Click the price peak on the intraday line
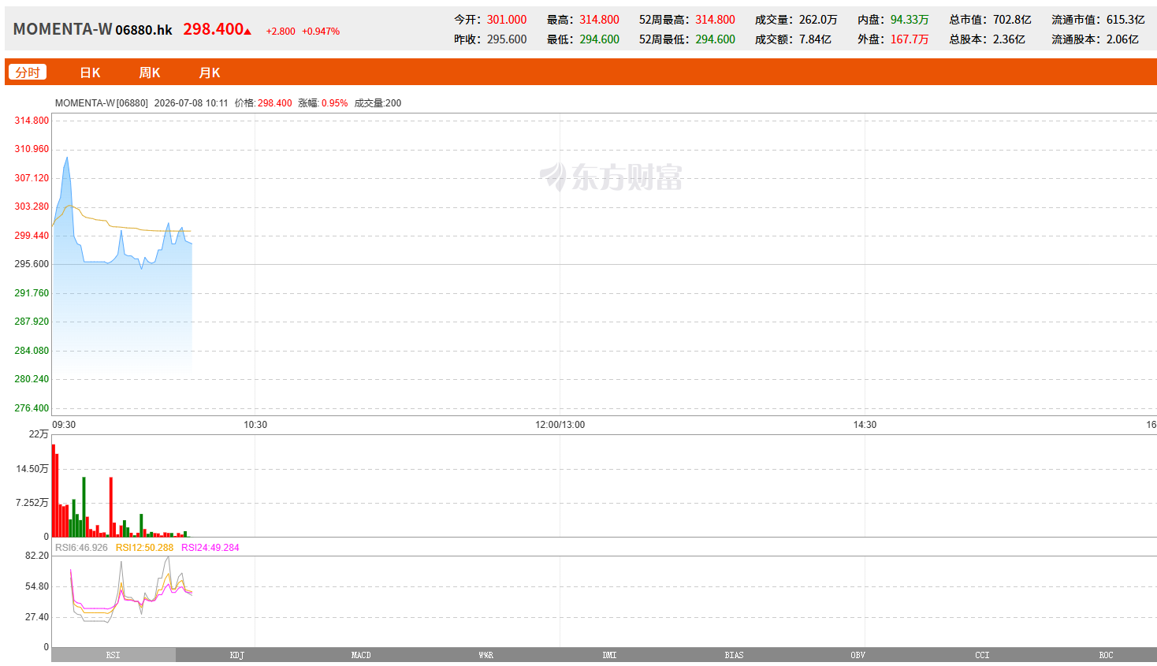The width and height of the screenshot is (1157, 666). coord(67,158)
